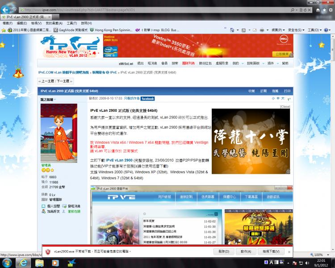Open the 網頁(P) Page dropdown
The width and height of the screenshot is (335, 268).
278,30
